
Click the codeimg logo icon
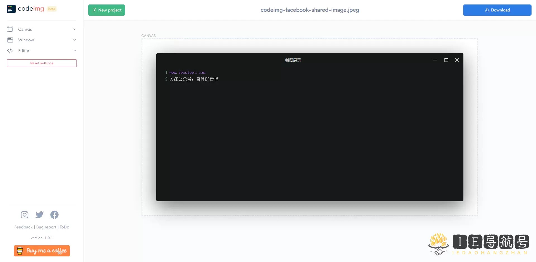pos(11,9)
